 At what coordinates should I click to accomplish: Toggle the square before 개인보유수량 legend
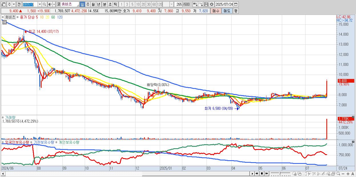[56, 142]
